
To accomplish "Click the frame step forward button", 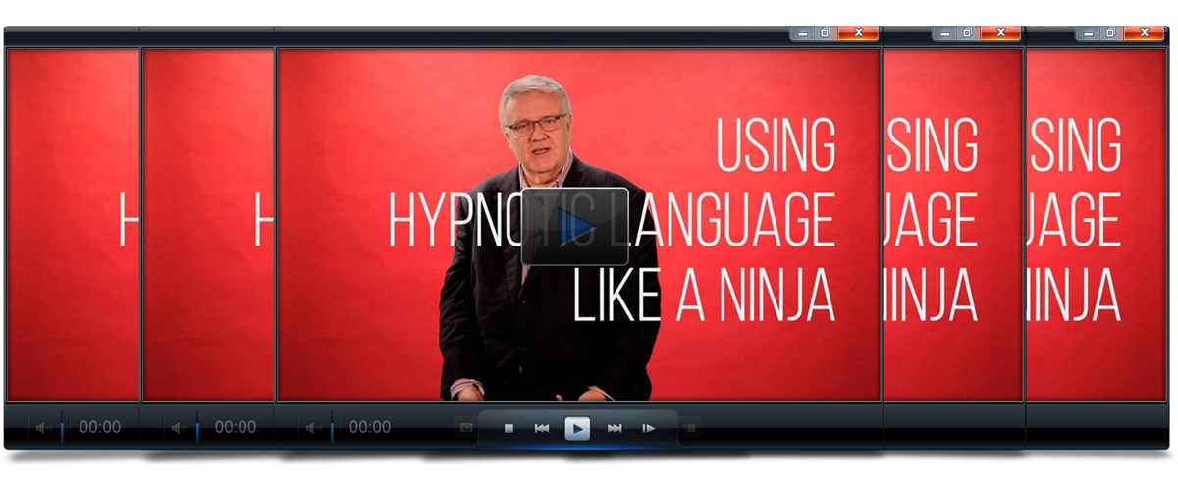I will pos(648,428).
